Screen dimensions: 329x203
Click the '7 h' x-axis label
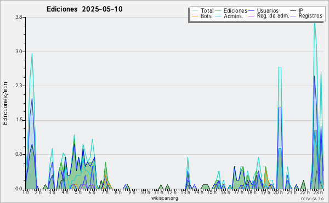pos(105,192)
